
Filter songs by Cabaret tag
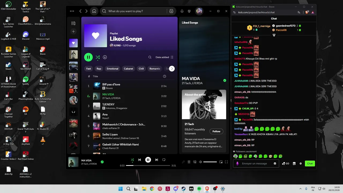(x=128, y=69)
